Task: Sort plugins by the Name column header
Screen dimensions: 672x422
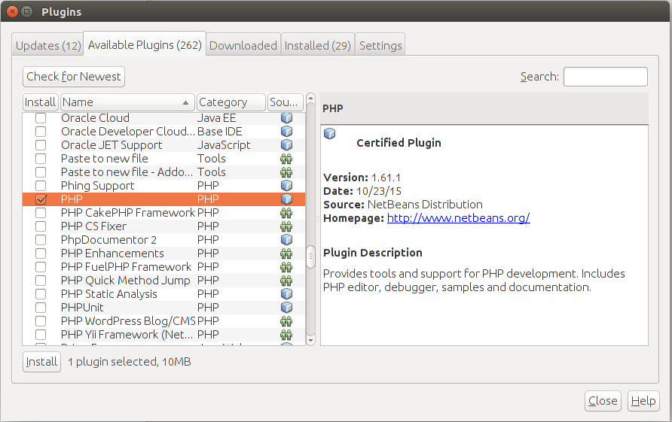Action: click(x=127, y=102)
